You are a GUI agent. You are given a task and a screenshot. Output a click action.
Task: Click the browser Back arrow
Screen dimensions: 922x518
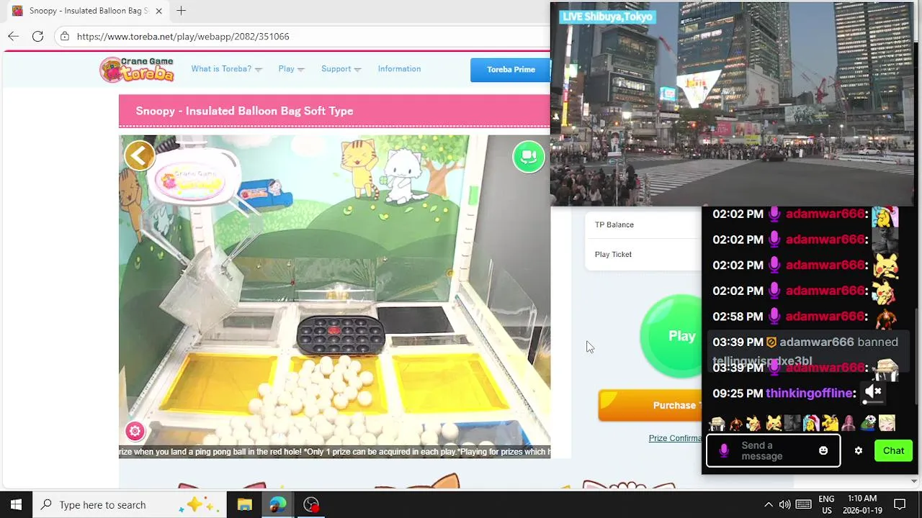(x=14, y=36)
